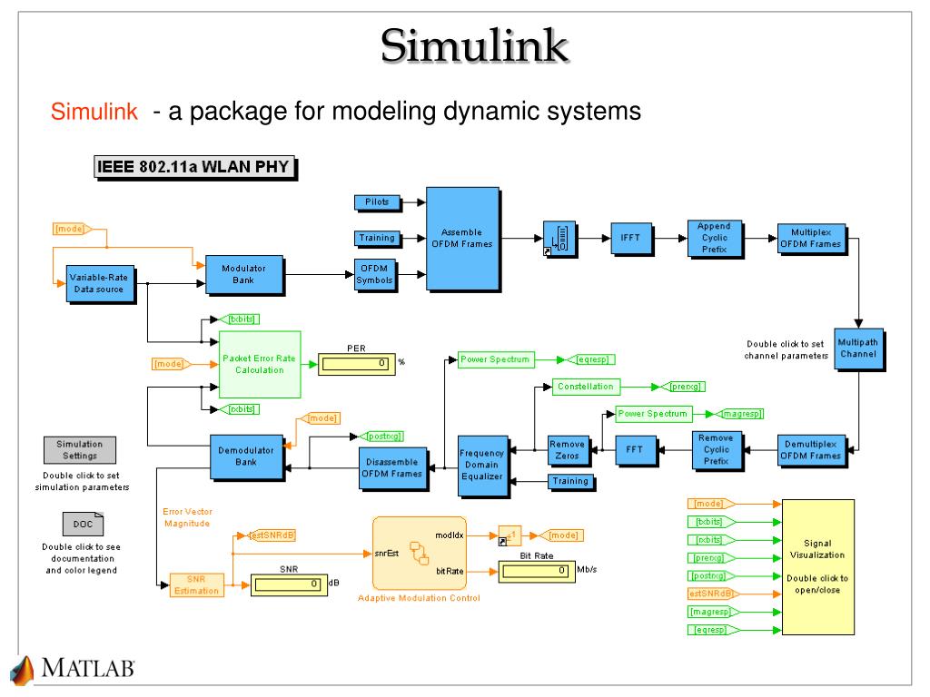Select the Demultiplex OFDM Frames block

pyautogui.click(x=811, y=450)
